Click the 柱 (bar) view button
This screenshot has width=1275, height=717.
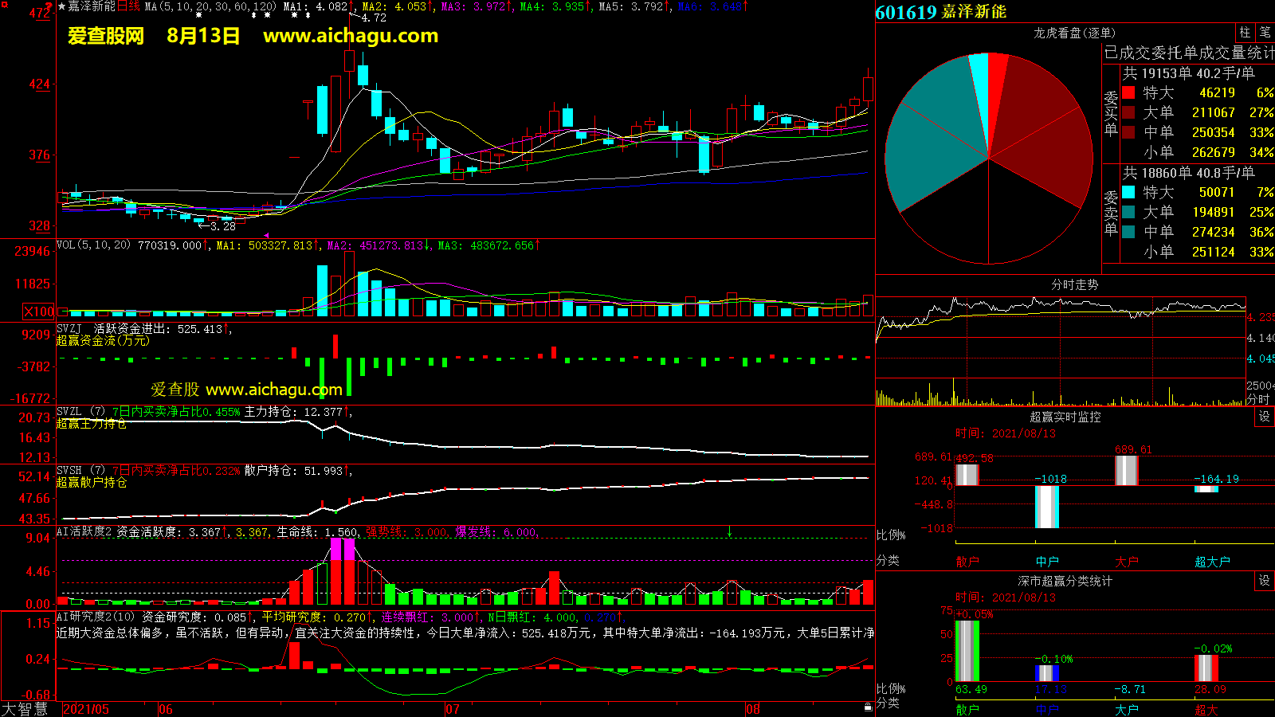(1245, 33)
